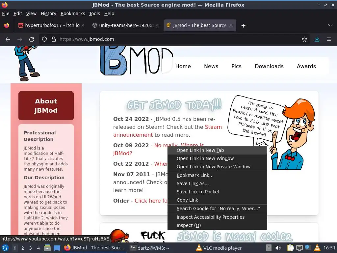Screen dimensions: 337x253
Task: Select Save Link As… from context menu
Action: [217, 183]
